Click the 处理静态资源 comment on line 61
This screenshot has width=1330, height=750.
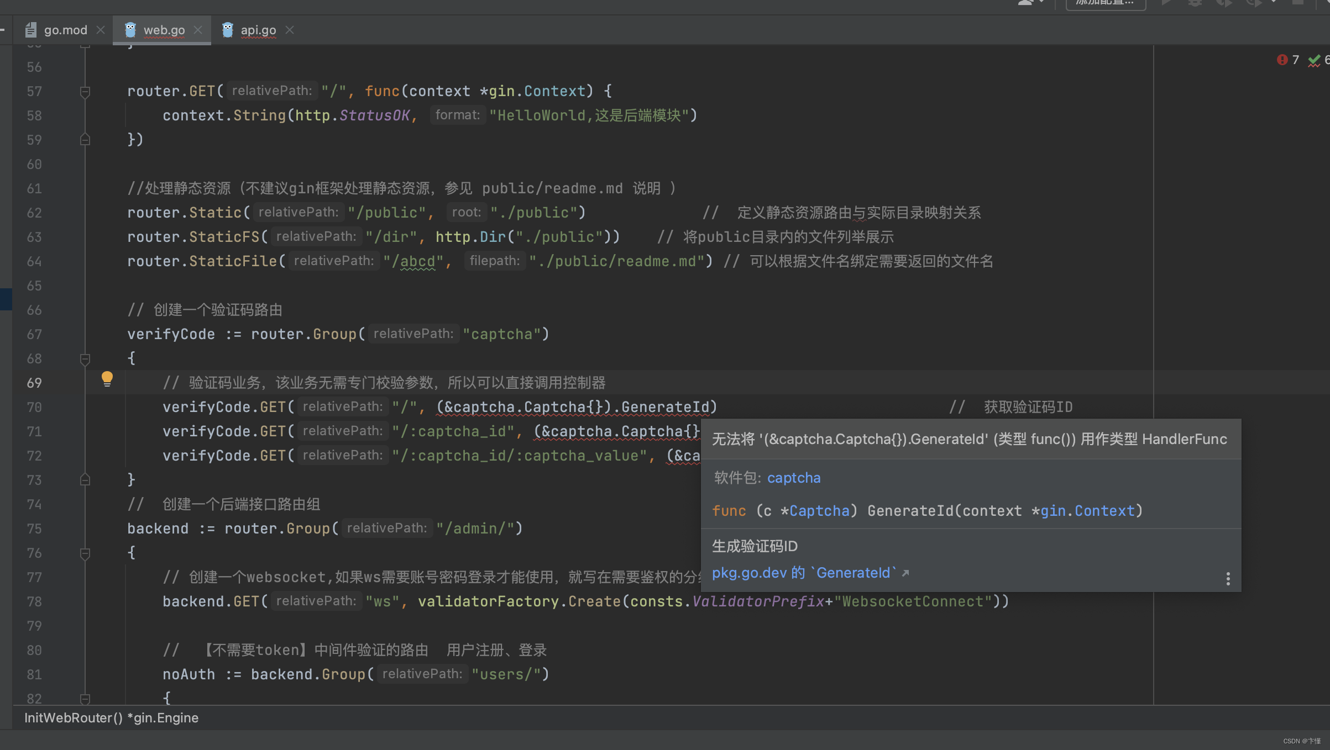coord(401,188)
